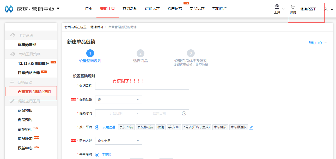The height and width of the screenshot is (159, 336).
Task: Open the 消息 message icon
Action: (293, 7)
